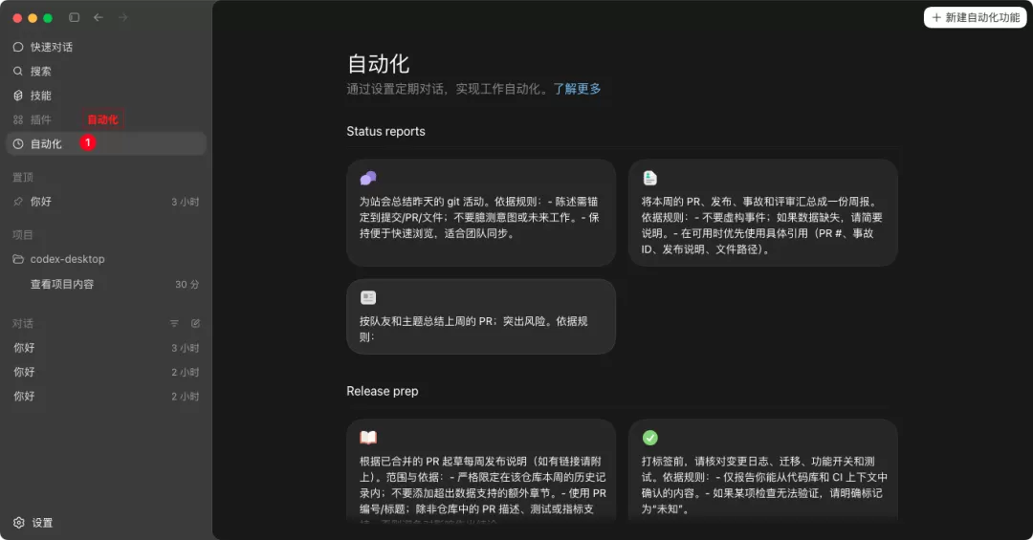Select the 打标签前 changelog check card
The height and width of the screenshot is (540, 1033).
(763, 471)
